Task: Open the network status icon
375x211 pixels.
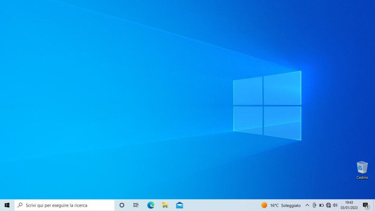Action: (x=328, y=205)
